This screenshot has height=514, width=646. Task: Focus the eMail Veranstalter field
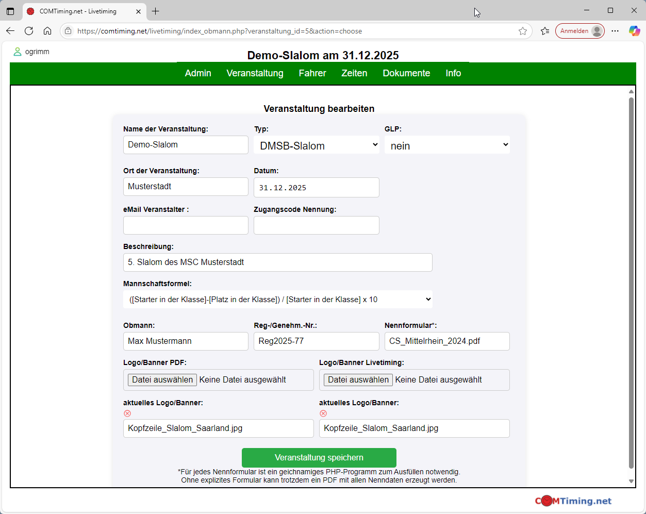click(x=186, y=225)
